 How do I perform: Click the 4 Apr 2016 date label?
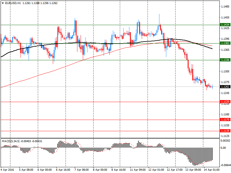click(x=7, y=170)
